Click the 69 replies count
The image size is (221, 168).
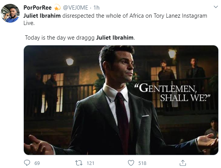[37, 163]
